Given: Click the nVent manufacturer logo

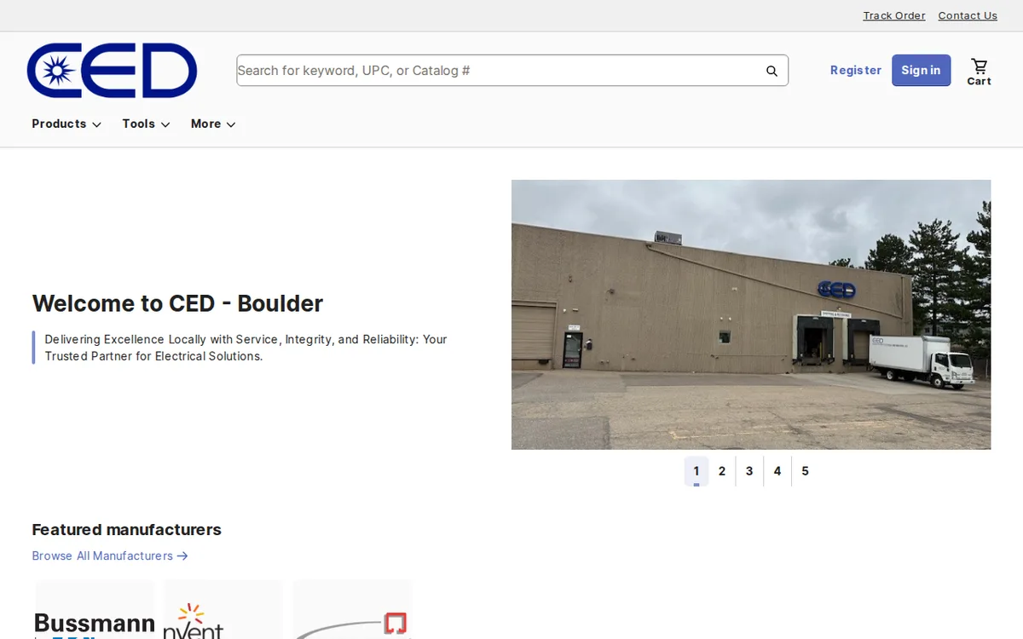Looking at the screenshot, I should pyautogui.click(x=223, y=609).
